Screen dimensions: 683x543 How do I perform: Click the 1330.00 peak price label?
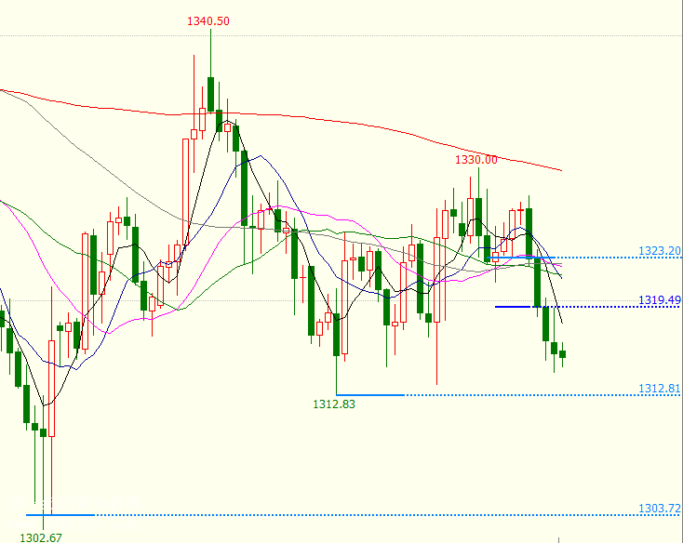(476, 160)
